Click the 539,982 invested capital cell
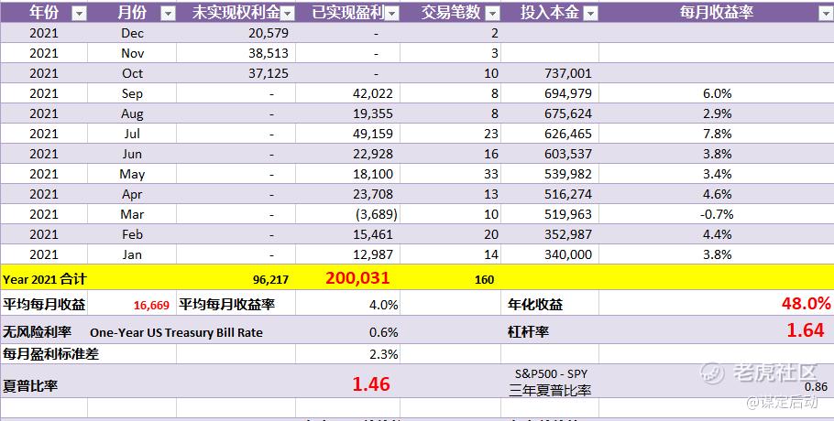This screenshot has height=421, width=834. click(x=550, y=174)
